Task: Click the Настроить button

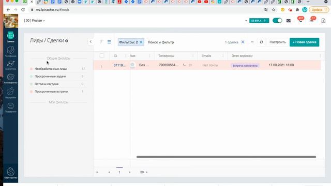Action: 278,42
